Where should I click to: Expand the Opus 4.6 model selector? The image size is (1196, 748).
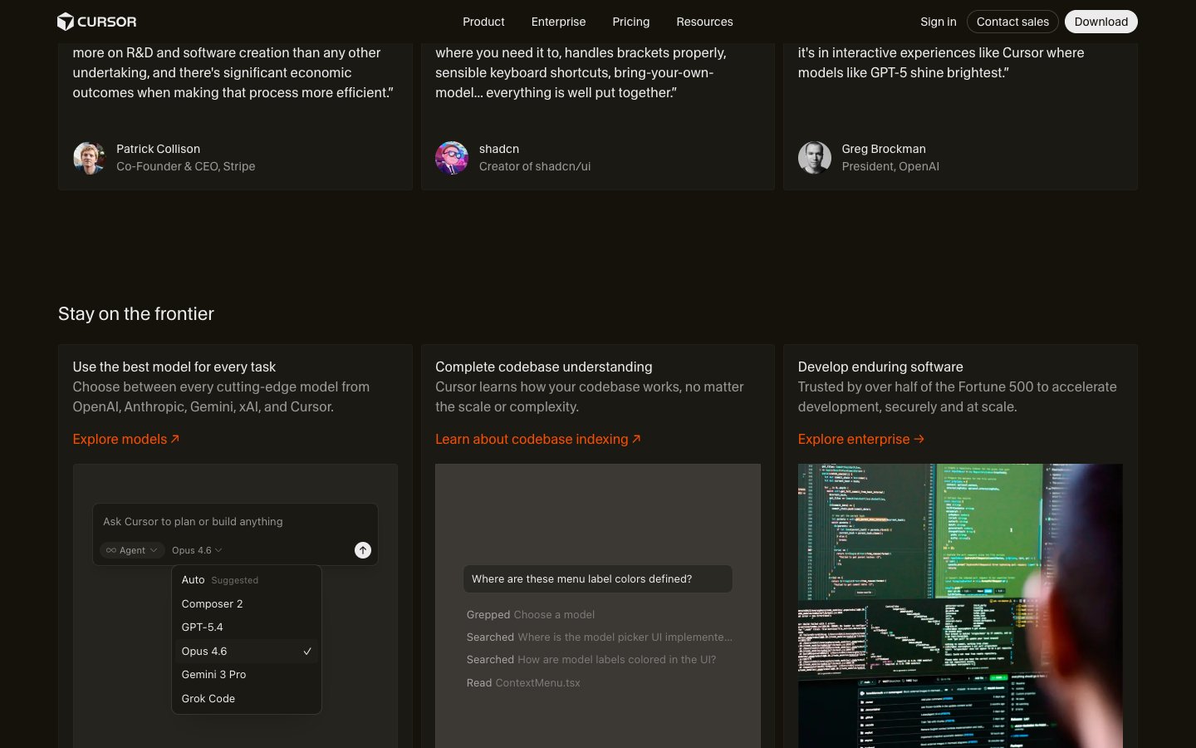coord(197,550)
